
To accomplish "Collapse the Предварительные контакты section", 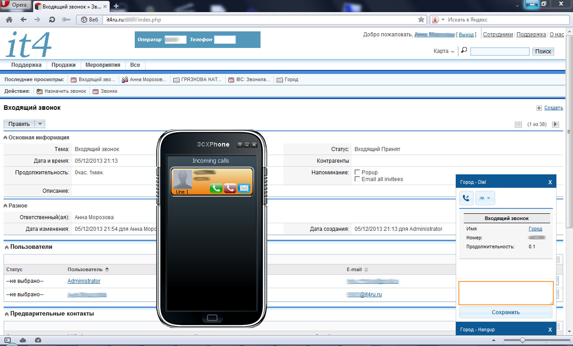I will [6, 314].
